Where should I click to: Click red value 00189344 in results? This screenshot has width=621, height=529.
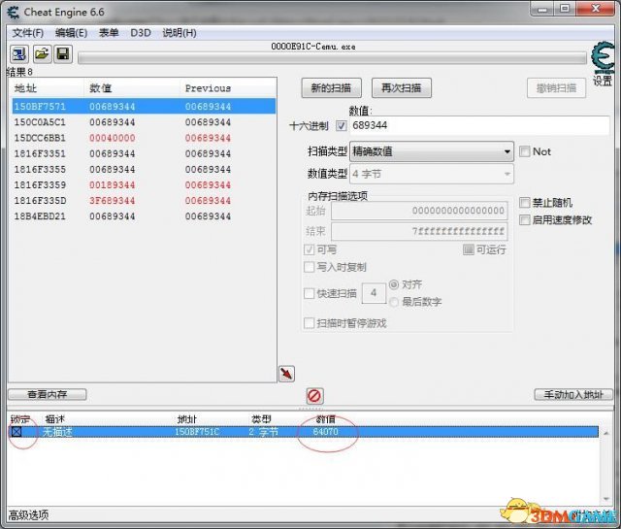(x=113, y=184)
